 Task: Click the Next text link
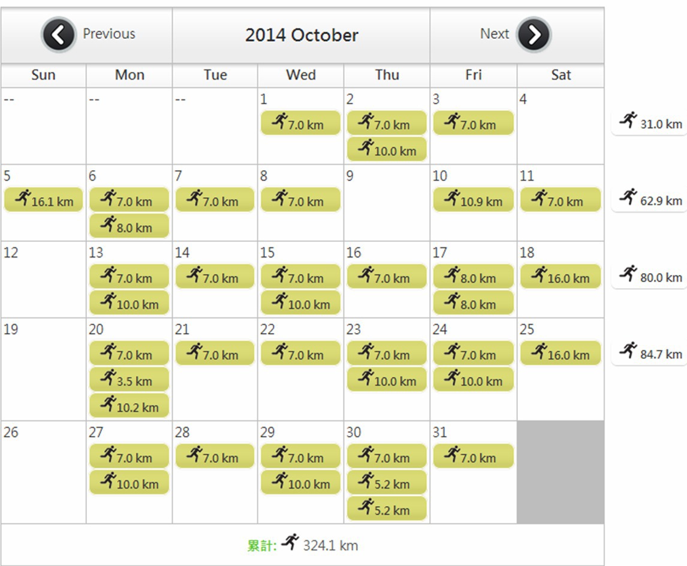coord(495,34)
